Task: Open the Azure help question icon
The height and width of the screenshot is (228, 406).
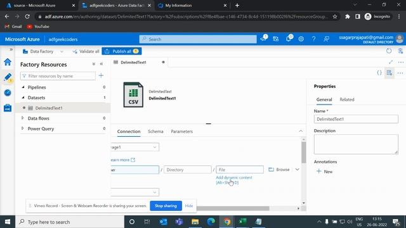Action: [313, 39]
